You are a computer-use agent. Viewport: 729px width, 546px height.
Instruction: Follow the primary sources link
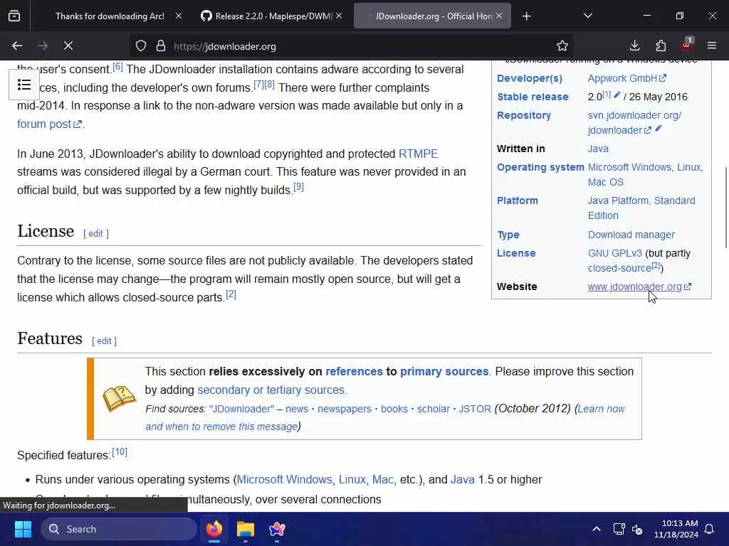444,371
